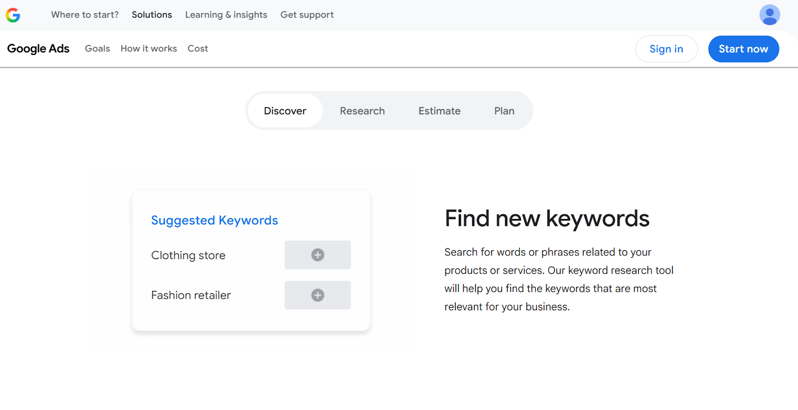798x410 pixels.
Task: Switch to the Research tab
Action: (362, 111)
